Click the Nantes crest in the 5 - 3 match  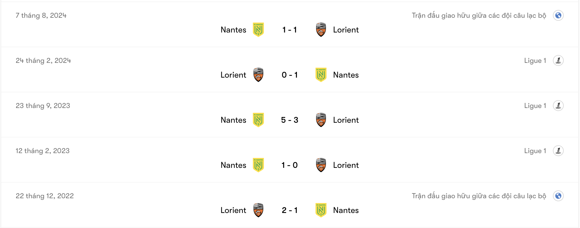pos(258,120)
